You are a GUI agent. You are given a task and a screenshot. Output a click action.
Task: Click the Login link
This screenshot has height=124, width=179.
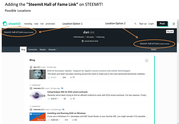point(151,24)
